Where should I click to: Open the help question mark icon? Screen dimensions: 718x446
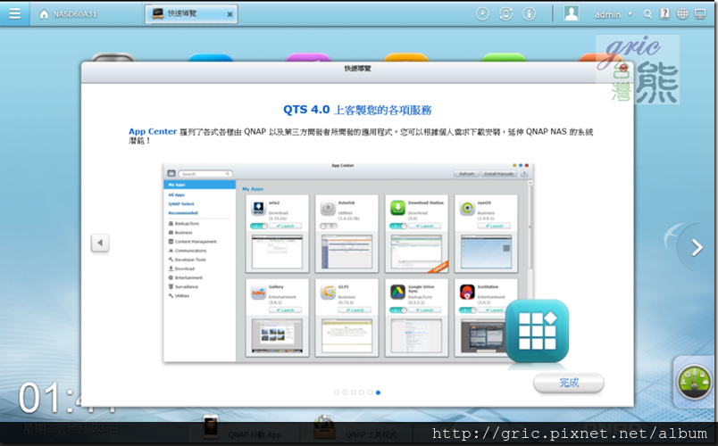[x=664, y=13]
